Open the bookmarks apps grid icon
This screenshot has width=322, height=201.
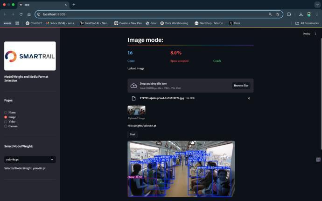tap(17, 23)
